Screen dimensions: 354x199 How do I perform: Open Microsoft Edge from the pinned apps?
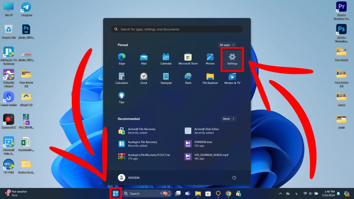pos(122,59)
